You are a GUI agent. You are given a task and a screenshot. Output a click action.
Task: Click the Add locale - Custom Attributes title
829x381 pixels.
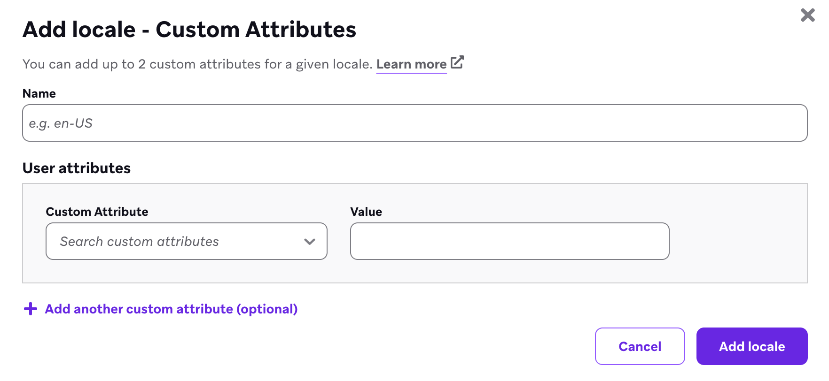[x=189, y=30]
